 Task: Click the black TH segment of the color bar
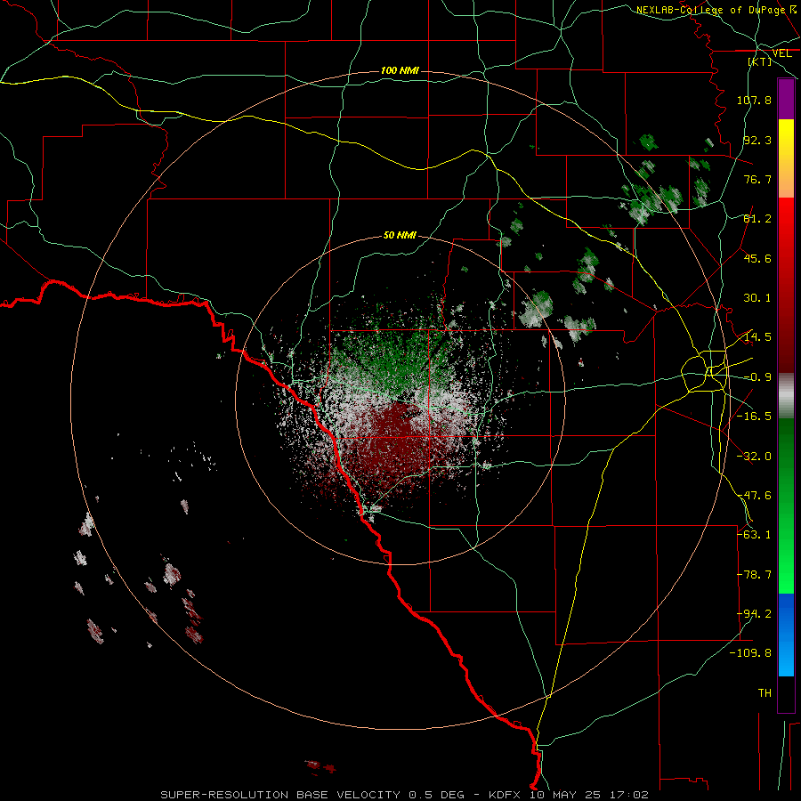pyautogui.click(x=786, y=693)
